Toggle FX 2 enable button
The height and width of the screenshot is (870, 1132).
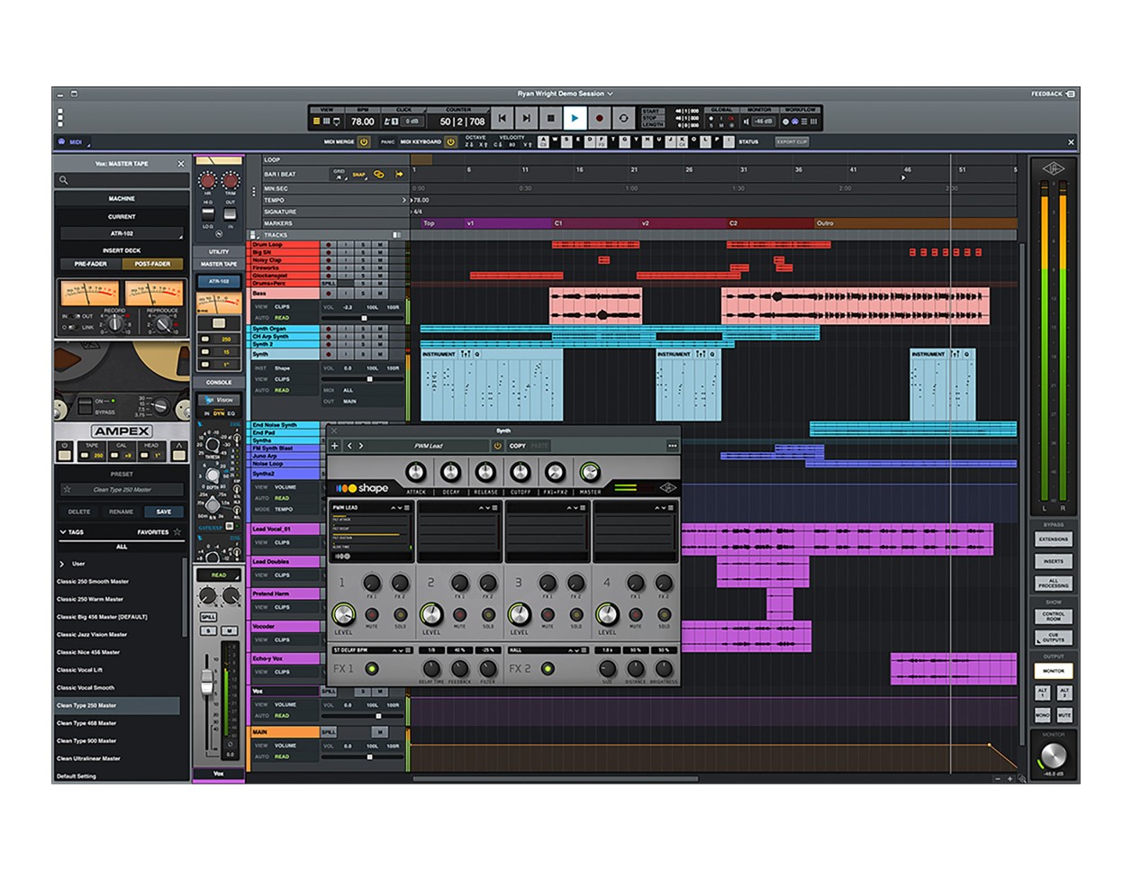tap(547, 669)
